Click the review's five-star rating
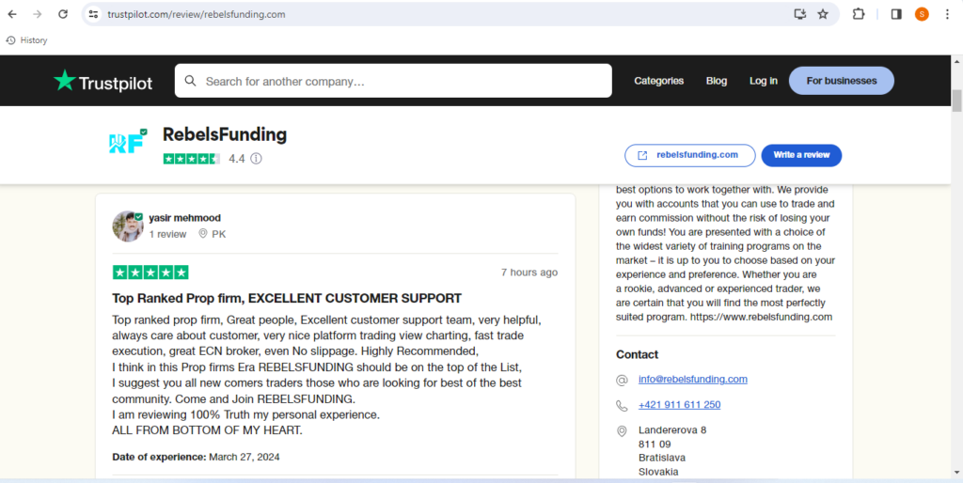 click(x=150, y=273)
